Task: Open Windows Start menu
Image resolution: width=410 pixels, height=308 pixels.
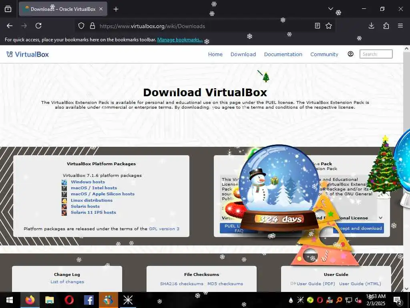Action: click(x=10, y=300)
